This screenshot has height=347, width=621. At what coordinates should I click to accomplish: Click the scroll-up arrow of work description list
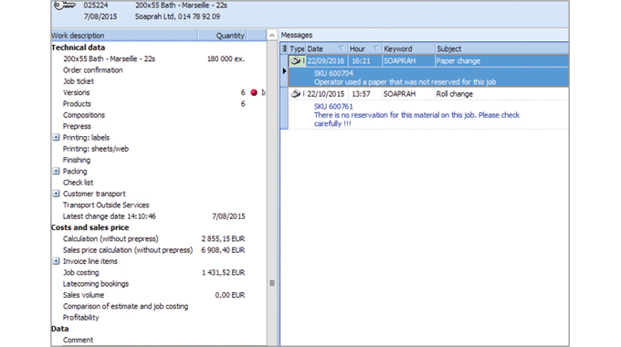point(272,36)
